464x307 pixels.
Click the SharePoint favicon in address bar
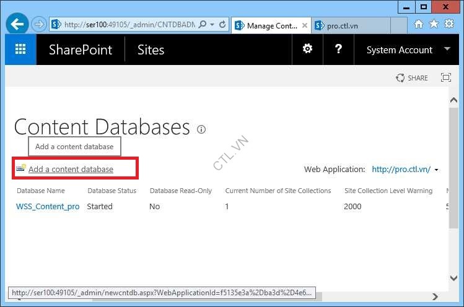coord(56,24)
